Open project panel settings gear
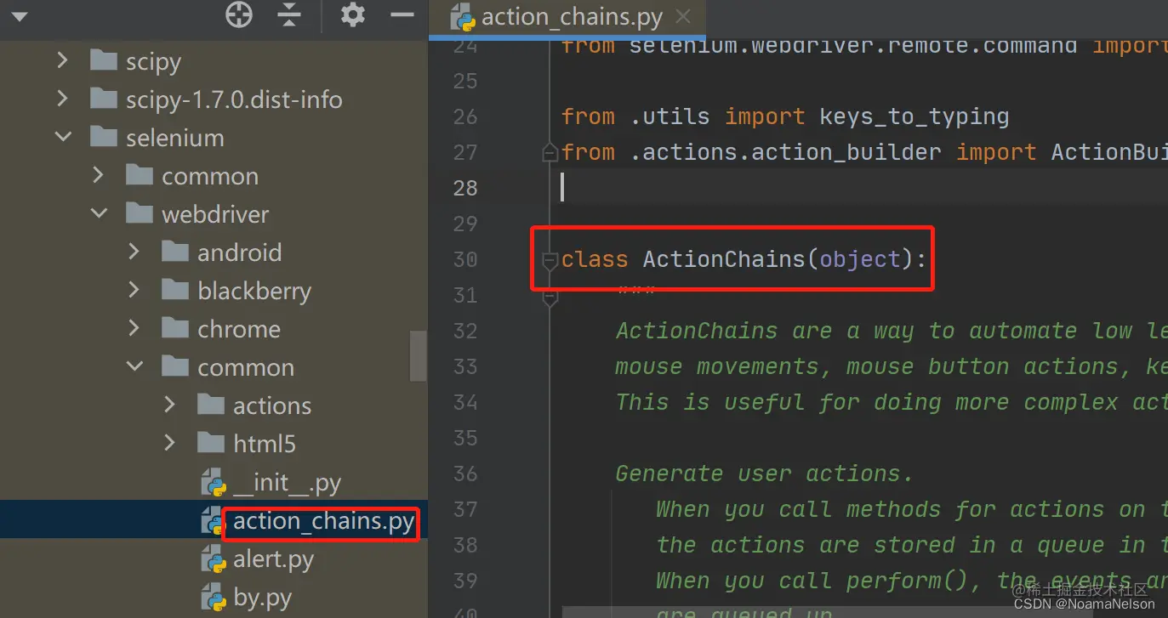Viewport: 1168px width, 618px height. pyautogui.click(x=352, y=14)
